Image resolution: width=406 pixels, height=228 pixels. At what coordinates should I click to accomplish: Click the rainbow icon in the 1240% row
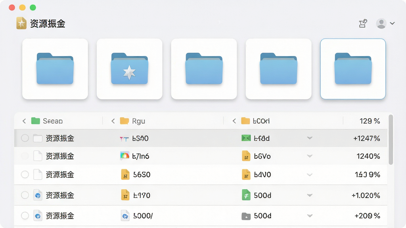coord(124,156)
